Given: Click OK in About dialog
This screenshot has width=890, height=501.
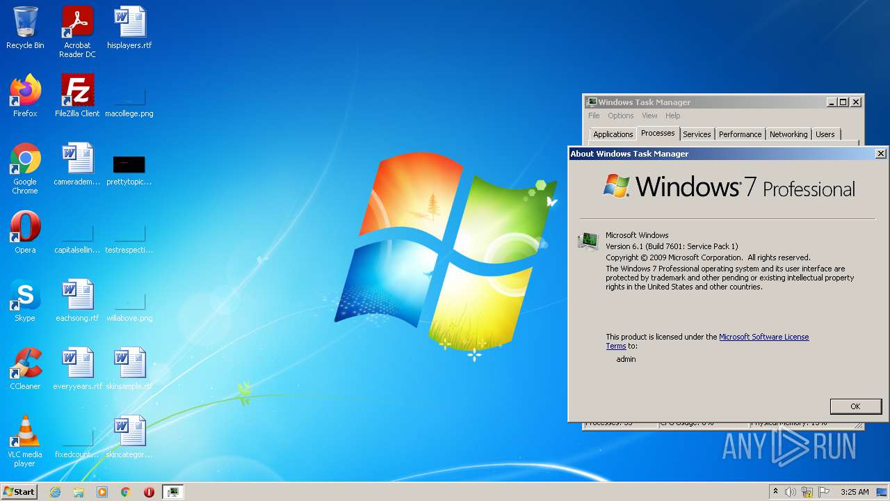Looking at the screenshot, I should [855, 406].
